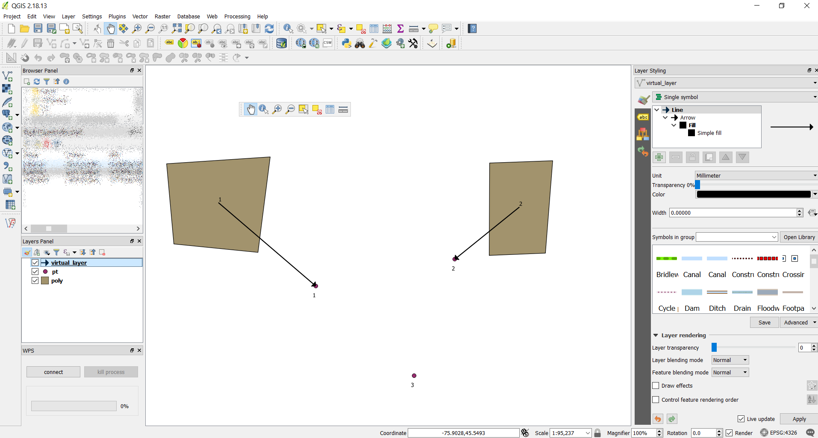The image size is (818, 438).
Task: Open the Plugins menu
Action: pyautogui.click(x=117, y=16)
